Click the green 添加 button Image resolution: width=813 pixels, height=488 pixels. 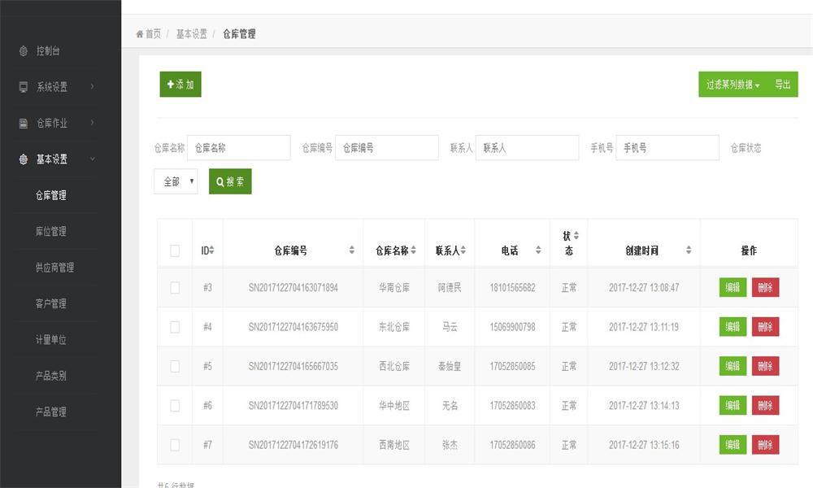[180, 85]
